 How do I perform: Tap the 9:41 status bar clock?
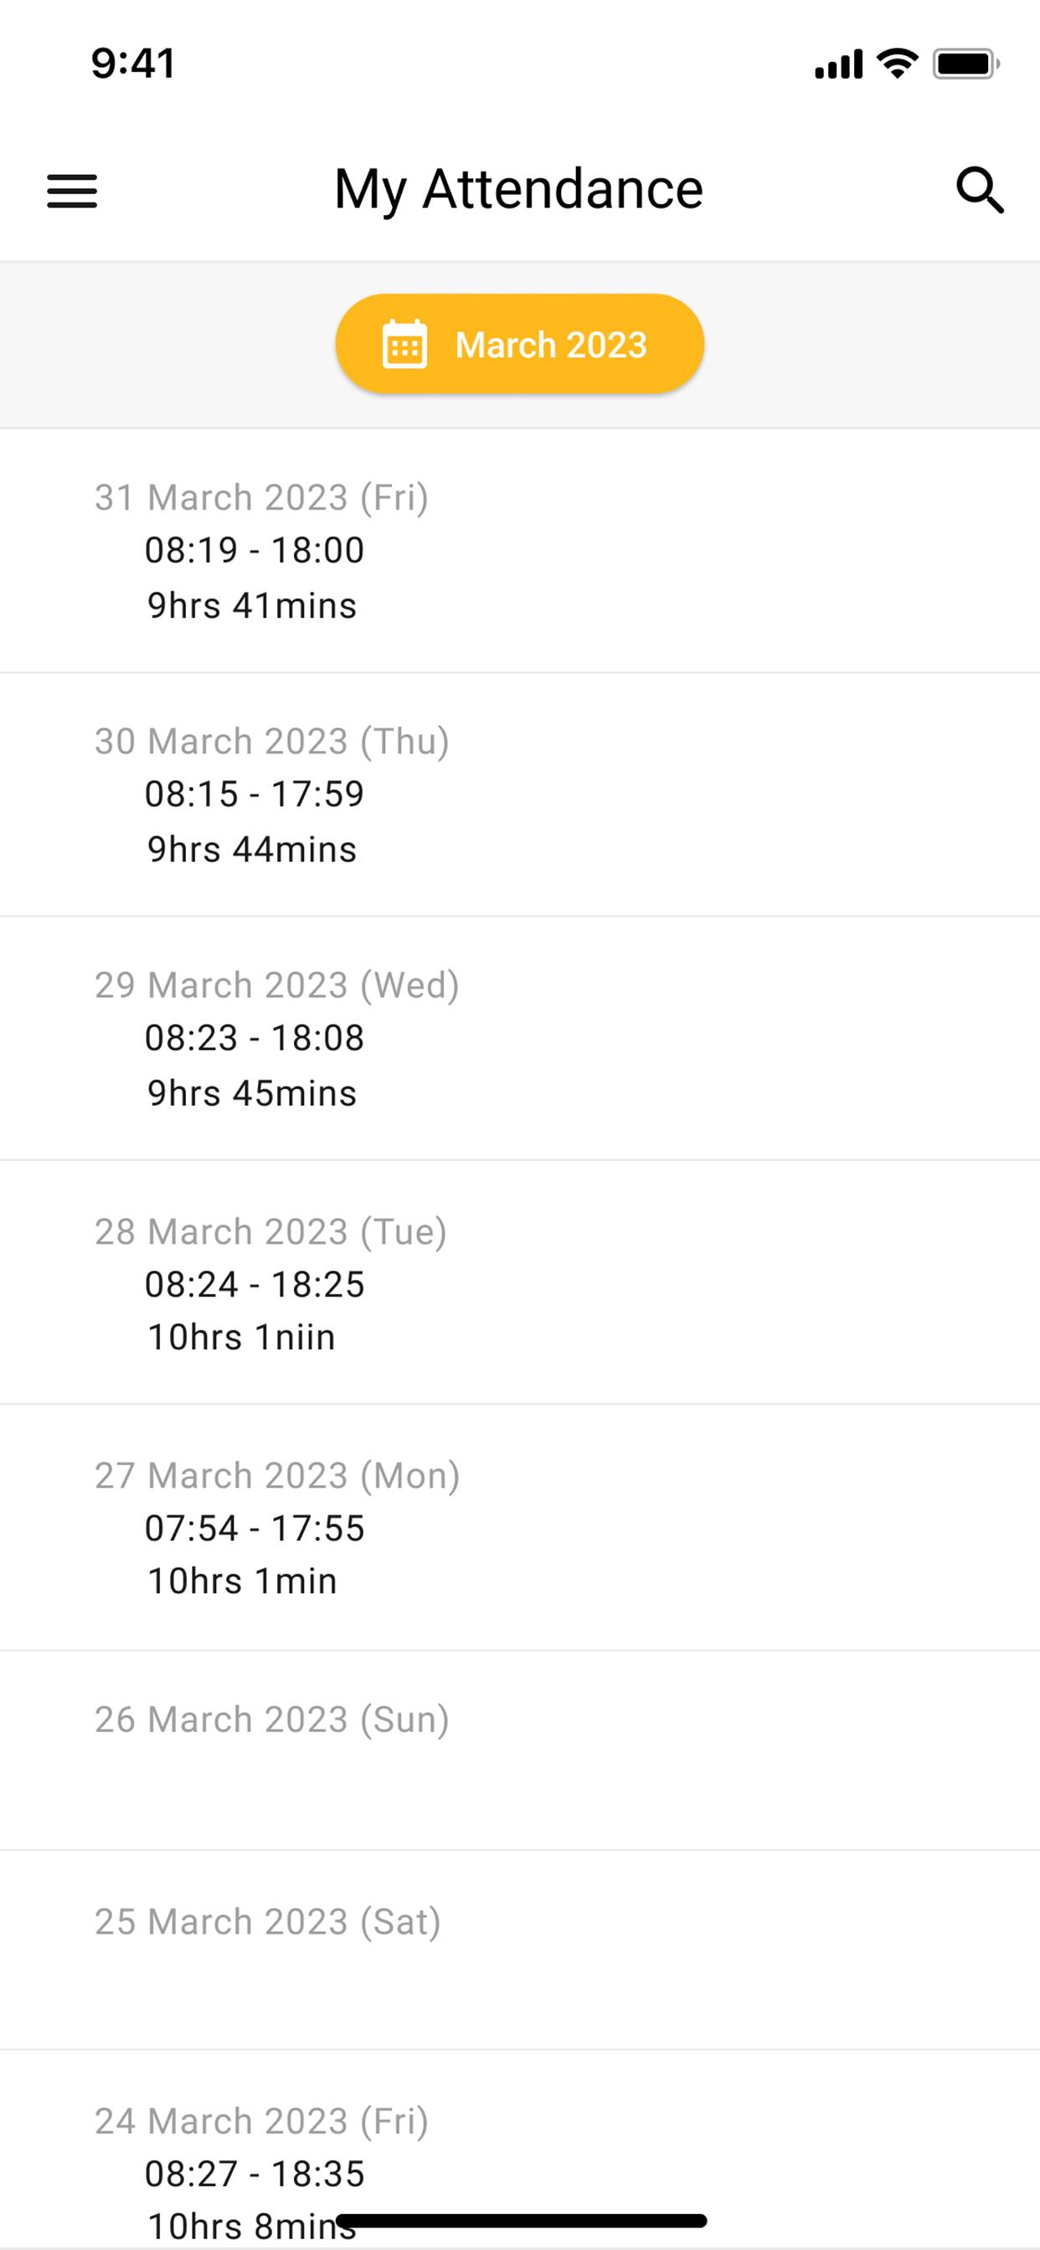pos(133,63)
